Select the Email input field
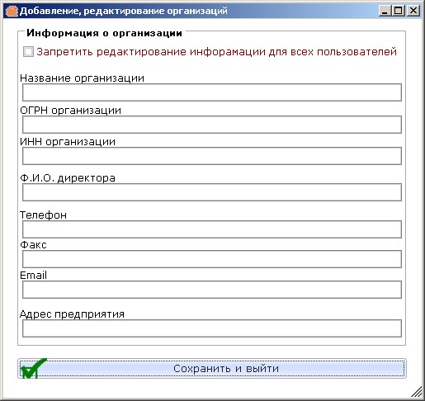 pos(212,290)
